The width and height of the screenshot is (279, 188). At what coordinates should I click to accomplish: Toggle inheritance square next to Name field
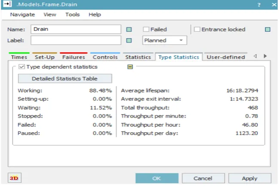coord(129,30)
